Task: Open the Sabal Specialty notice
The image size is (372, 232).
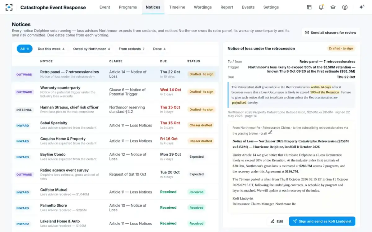Action: point(115,125)
